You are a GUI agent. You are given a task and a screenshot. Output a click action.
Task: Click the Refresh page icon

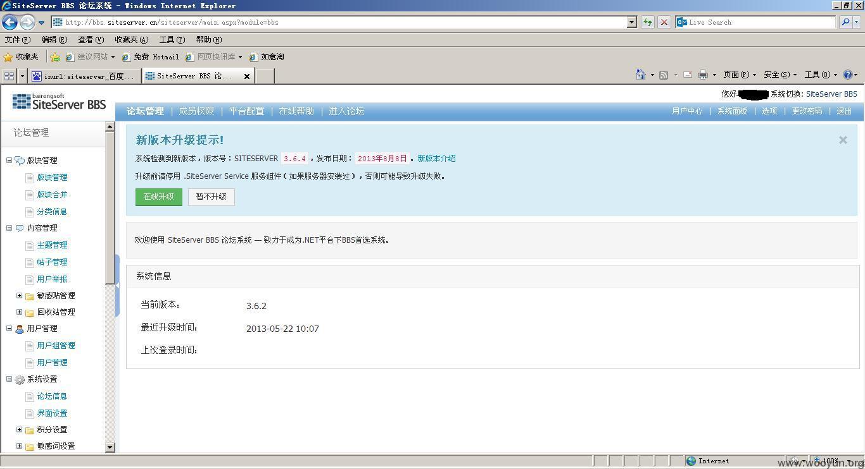point(647,22)
